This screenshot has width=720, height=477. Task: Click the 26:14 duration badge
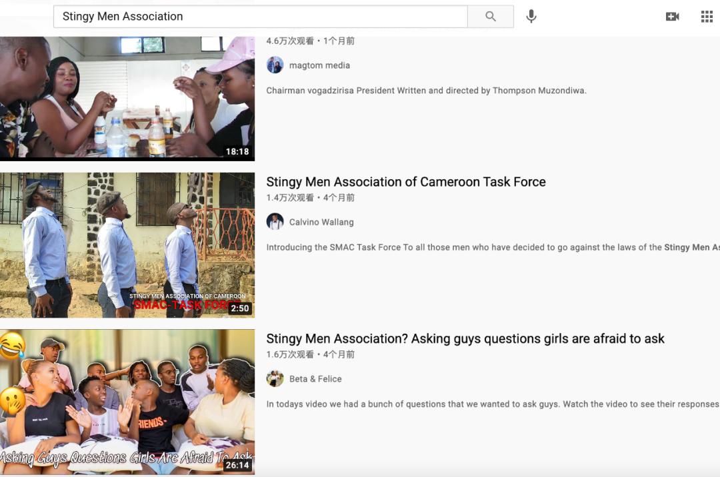237,465
